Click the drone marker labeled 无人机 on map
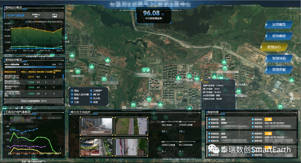Image resolution: width=301 pixels, height=163 pixels. 190,76
